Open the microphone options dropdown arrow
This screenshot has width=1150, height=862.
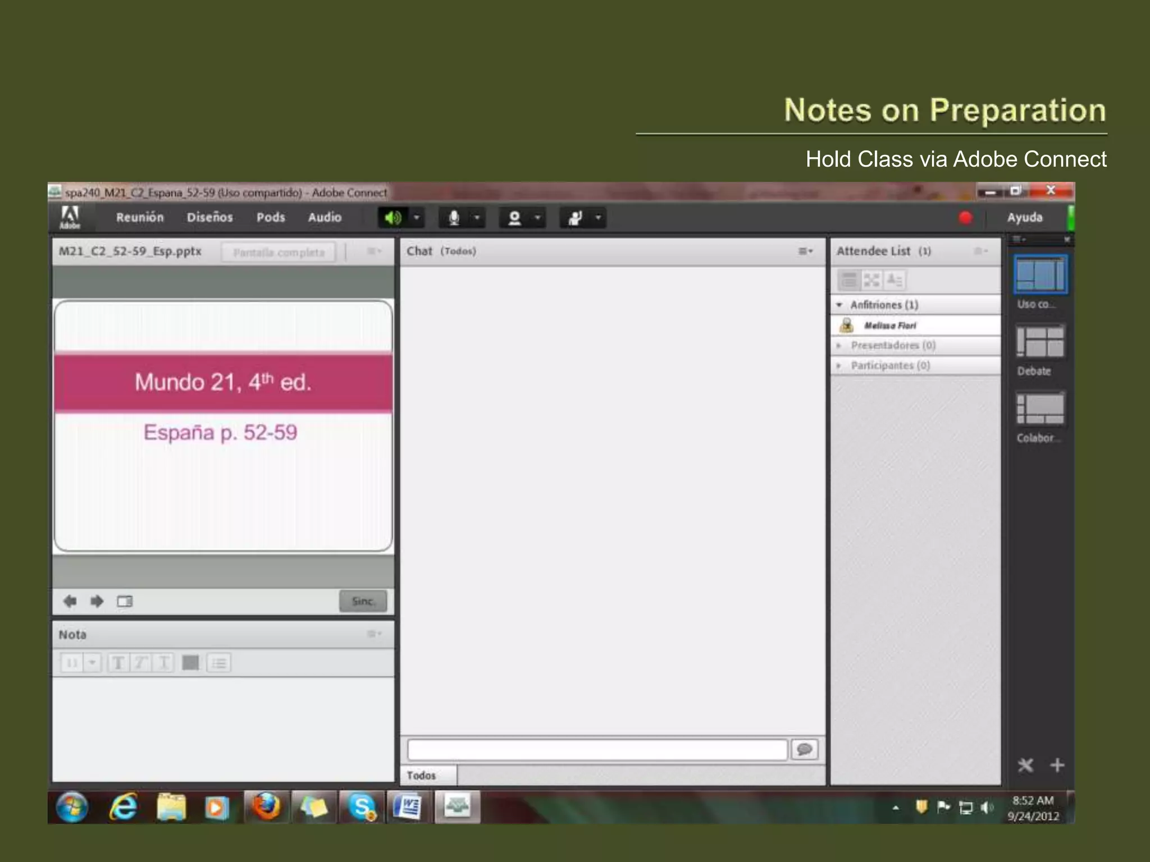tap(477, 218)
